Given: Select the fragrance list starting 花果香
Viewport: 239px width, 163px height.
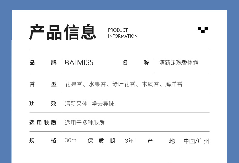Looking at the screenshot, I should [x=124, y=84].
